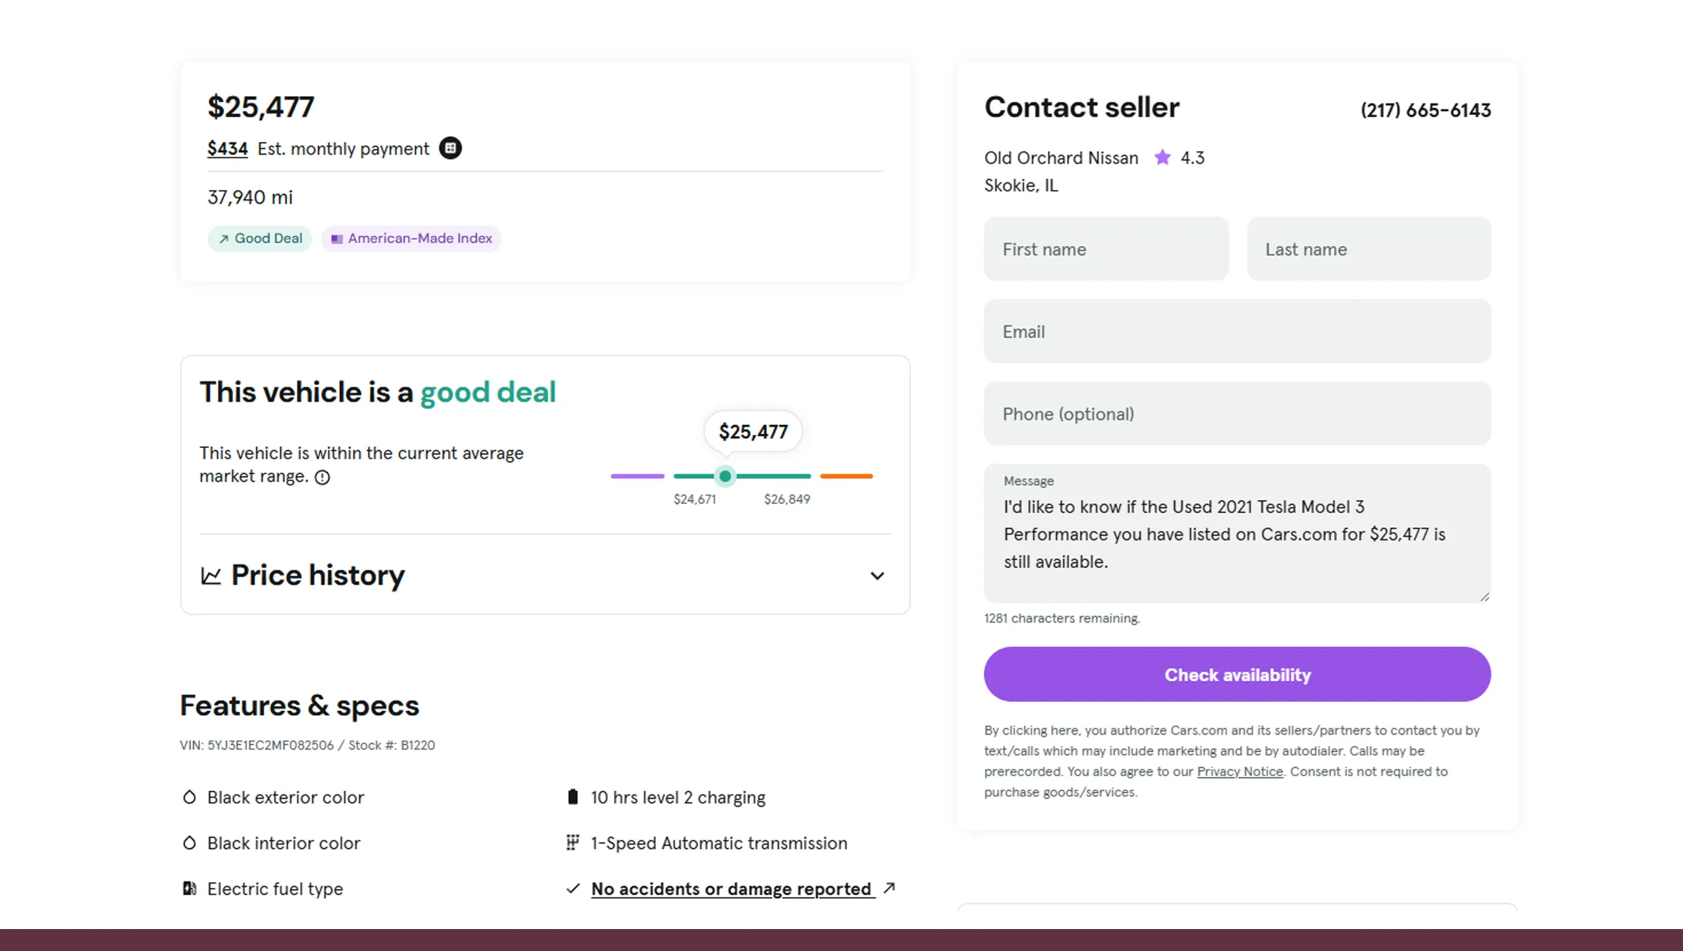Click the Good Deal badge

[x=260, y=238]
